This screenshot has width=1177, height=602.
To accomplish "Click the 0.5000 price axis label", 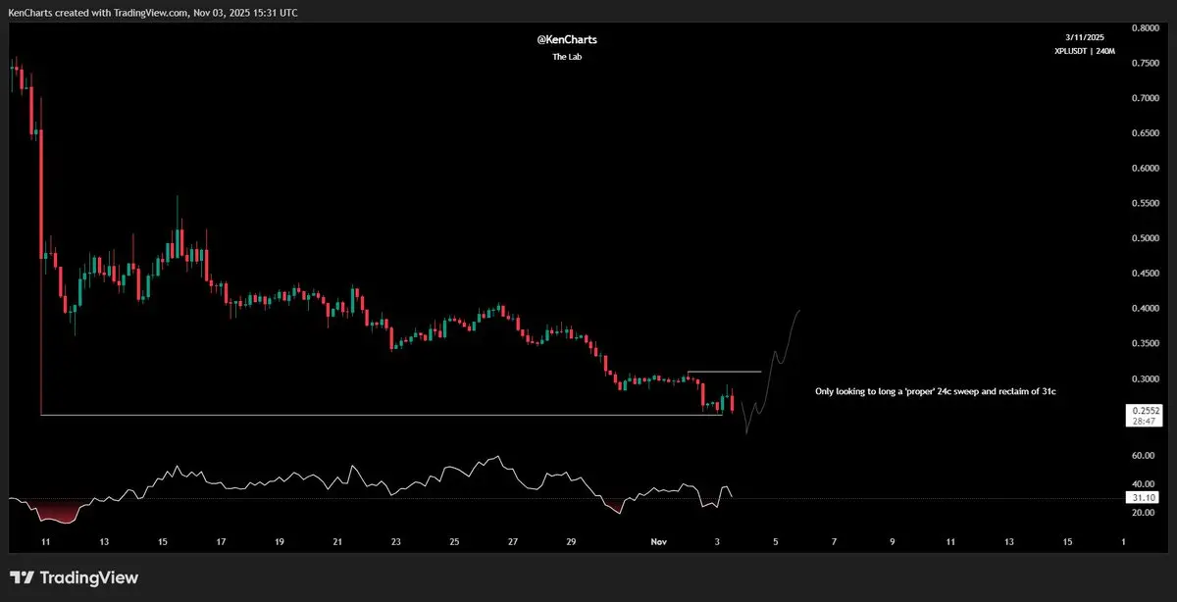I will point(1146,238).
